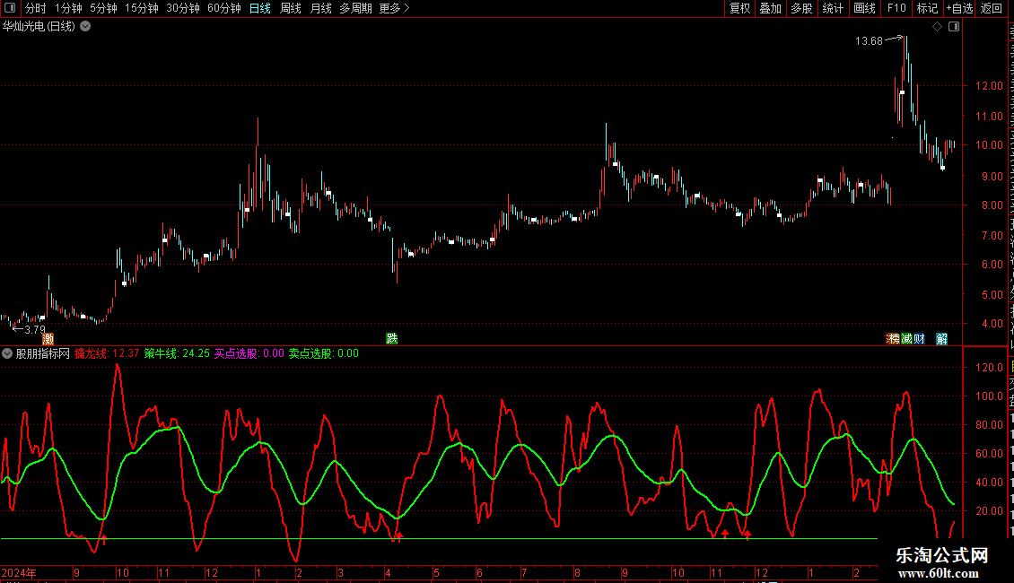Activate the 画线 drawing tools
This screenshot has width=1014, height=583.
(x=864, y=8)
